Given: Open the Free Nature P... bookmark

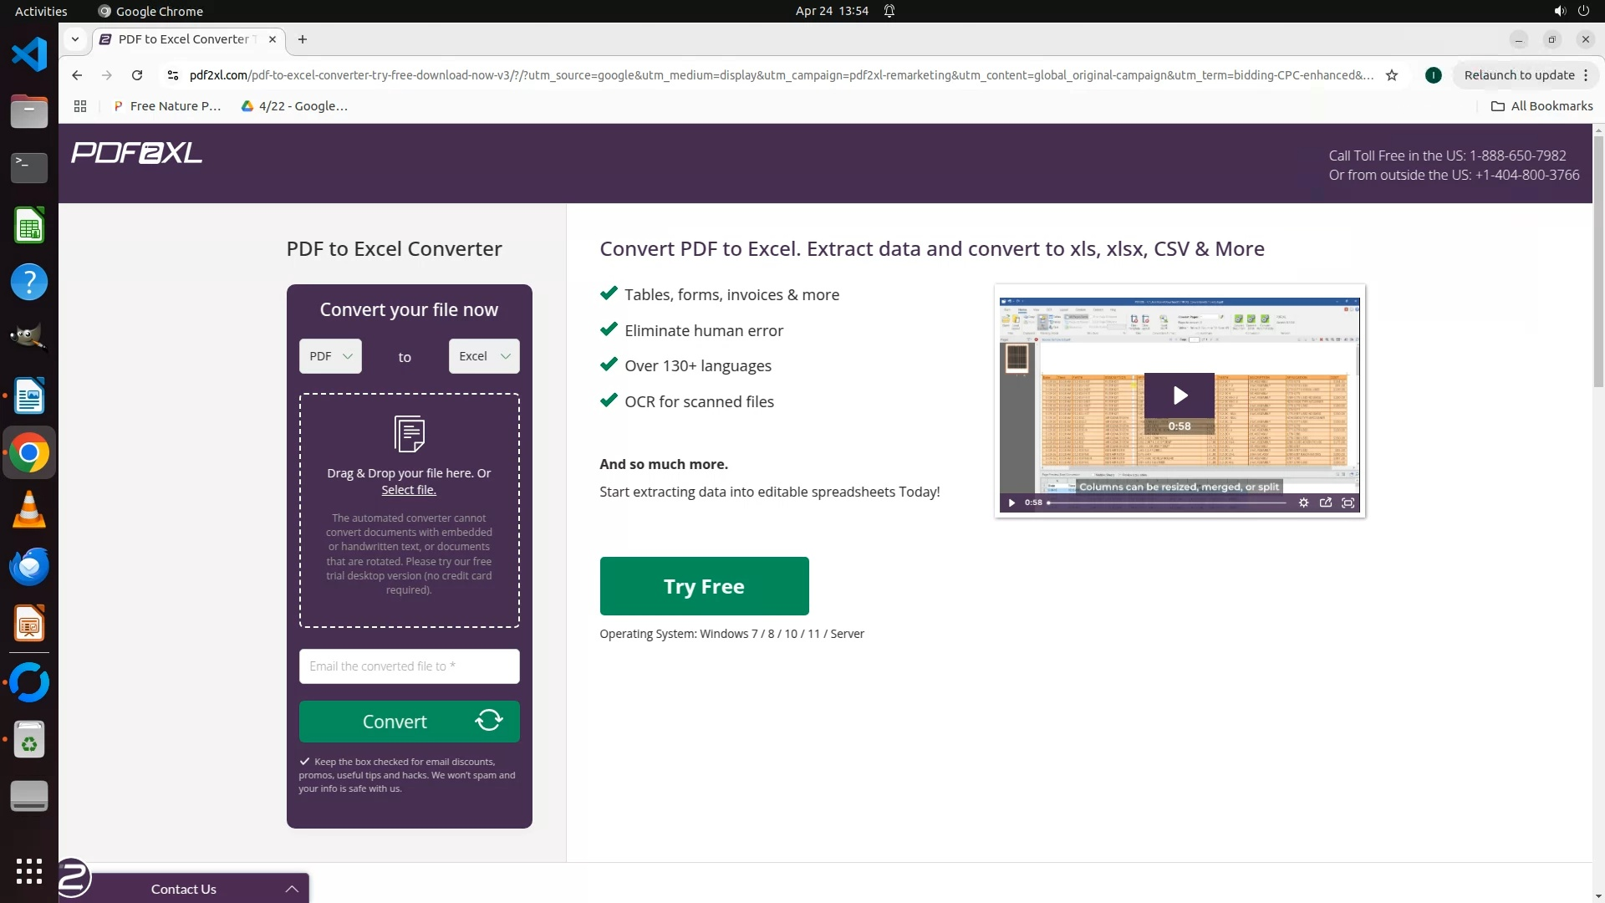Looking at the screenshot, I should [x=166, y=106].
